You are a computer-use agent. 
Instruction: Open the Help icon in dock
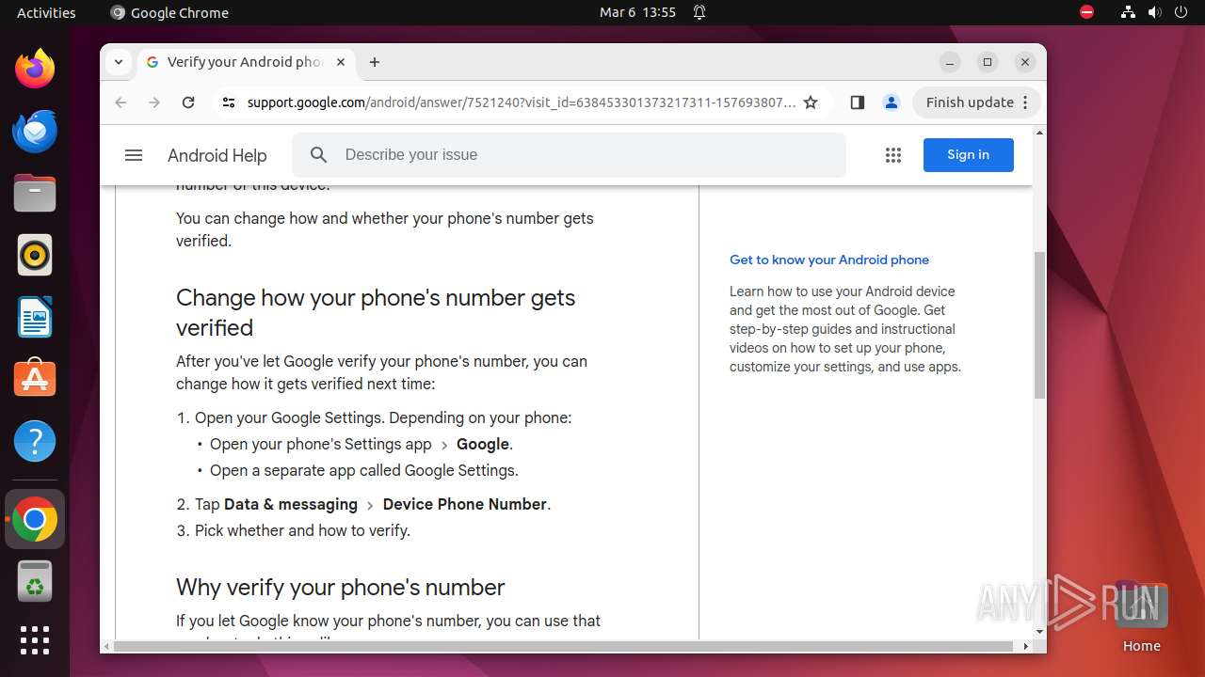tap(35, 441)
